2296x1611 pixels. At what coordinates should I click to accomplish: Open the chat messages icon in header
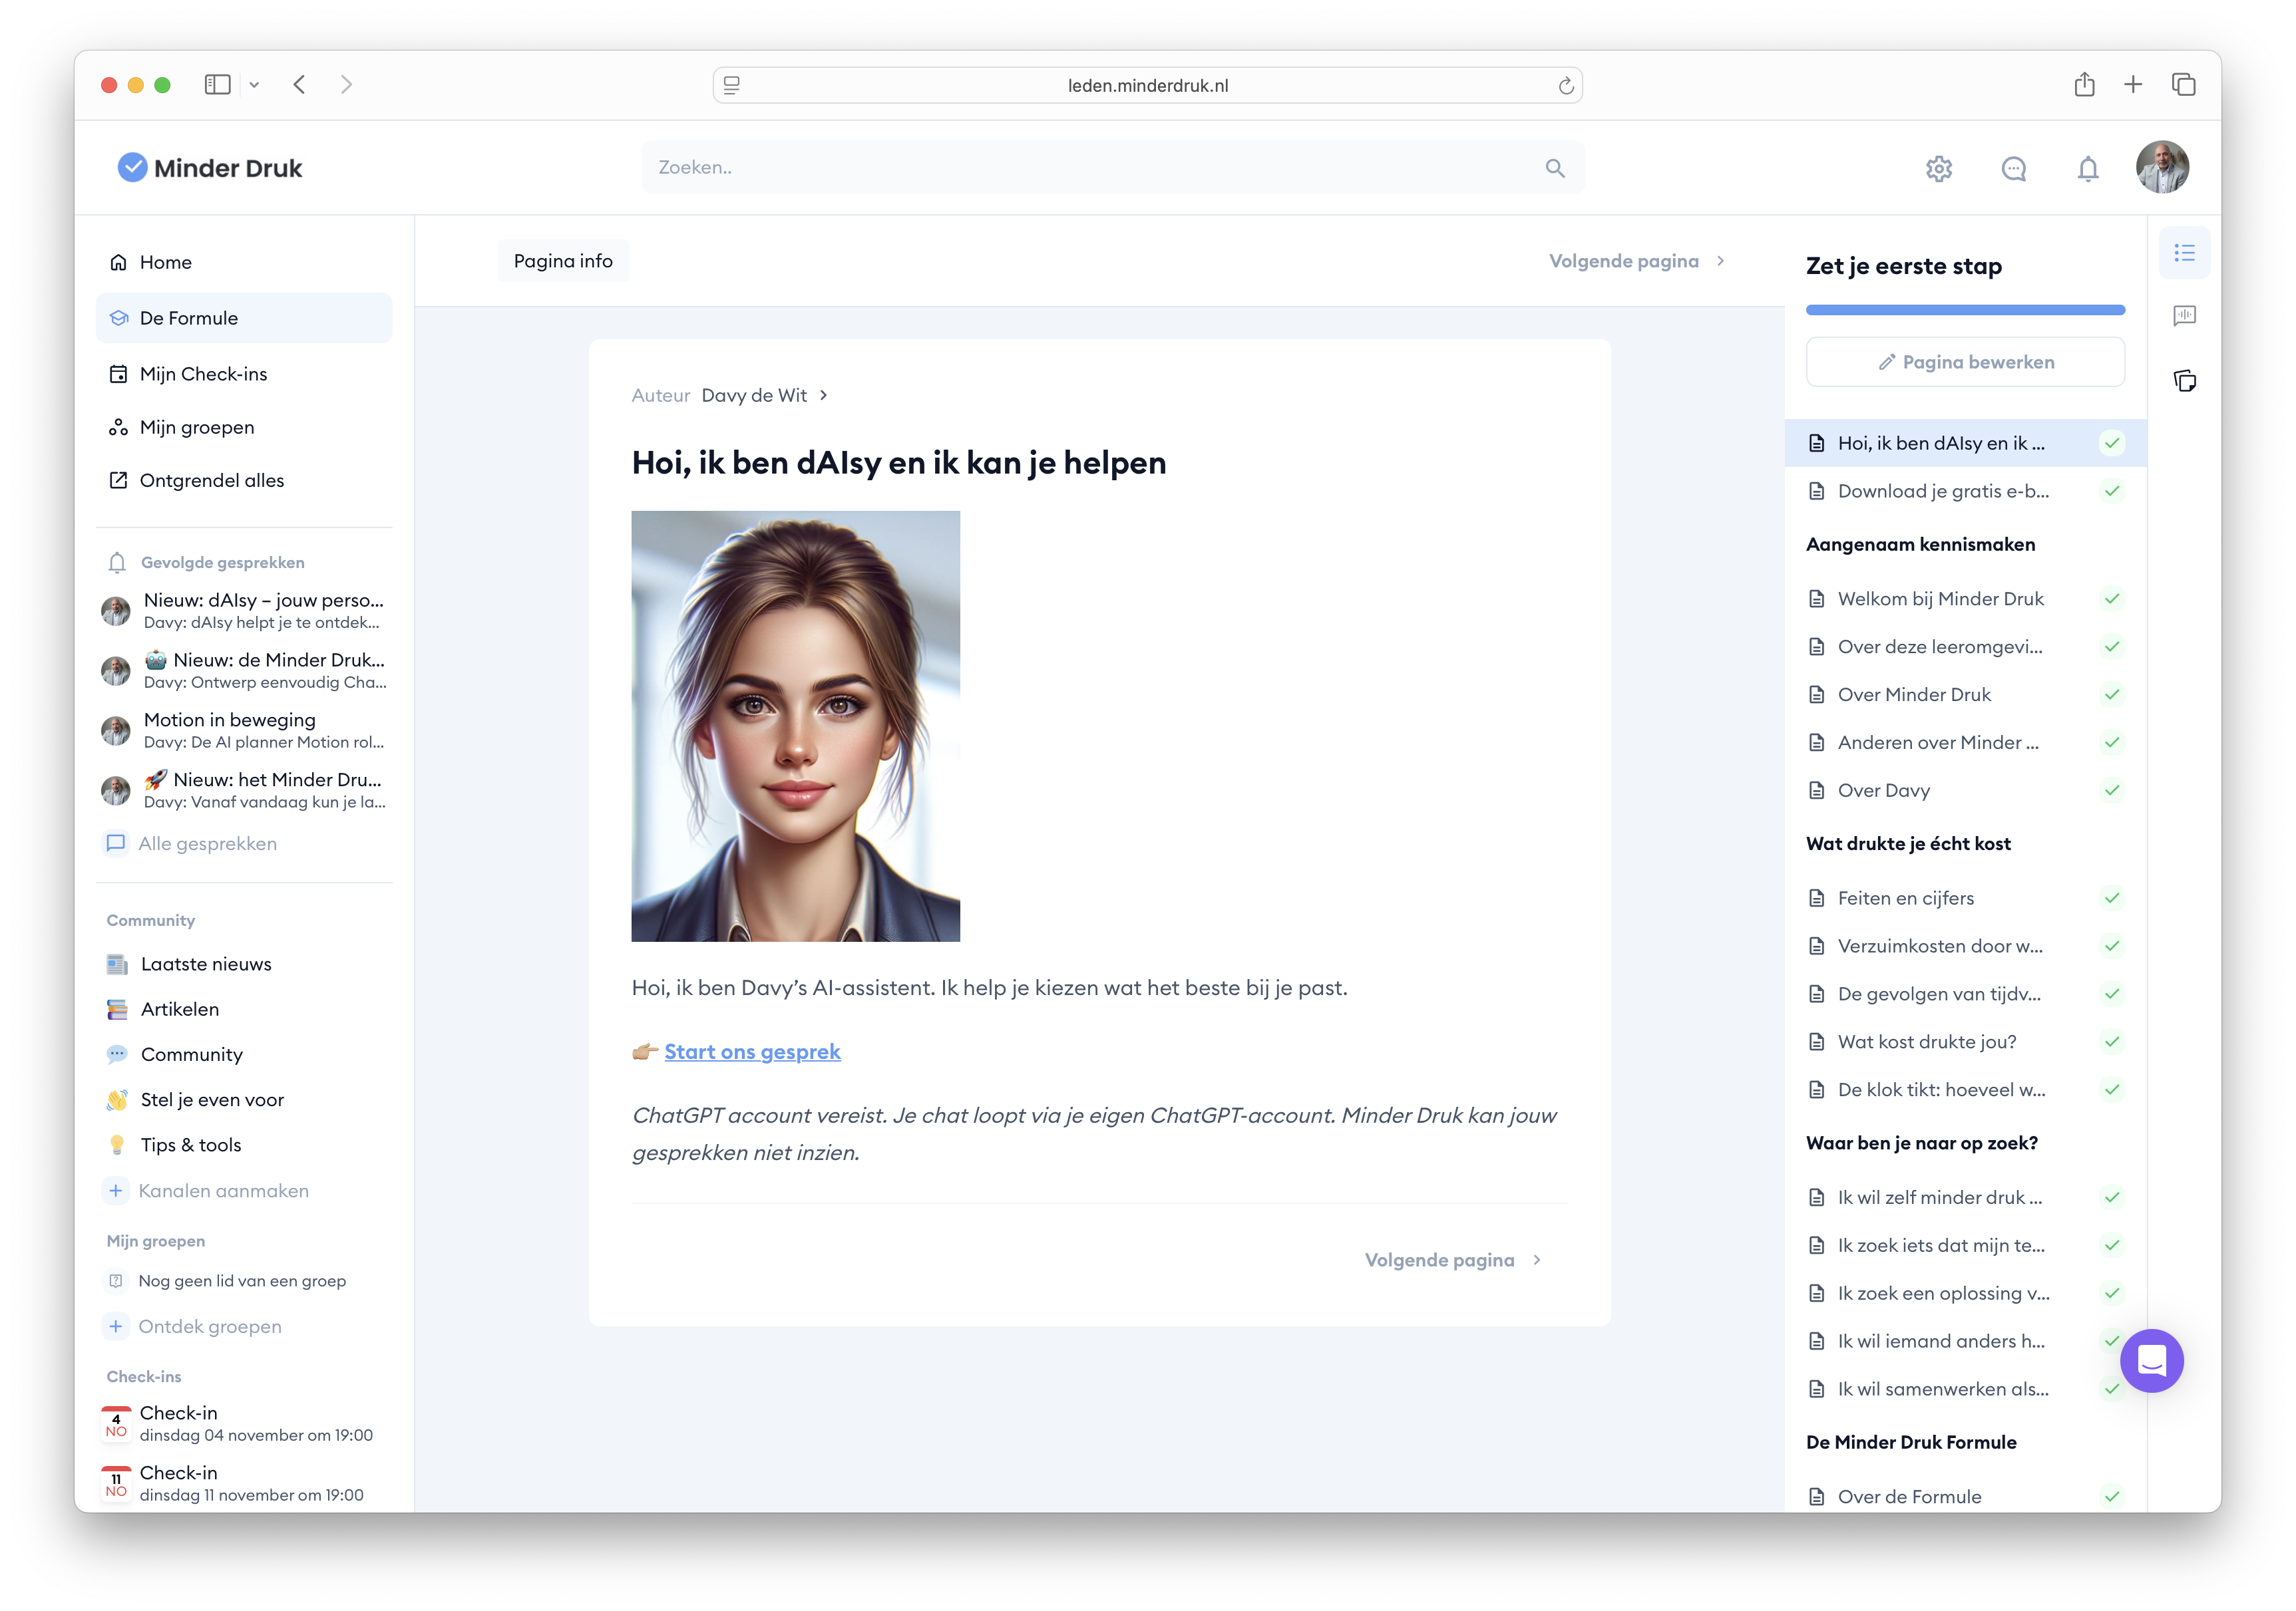coord(2013,168)
